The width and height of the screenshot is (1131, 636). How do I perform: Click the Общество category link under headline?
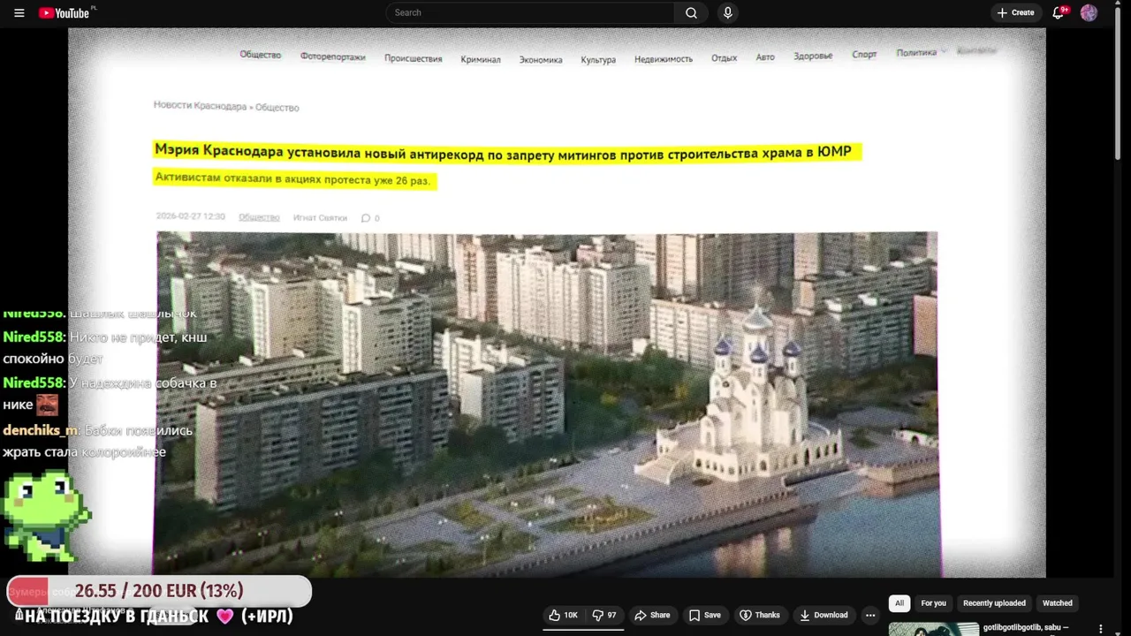259,217
